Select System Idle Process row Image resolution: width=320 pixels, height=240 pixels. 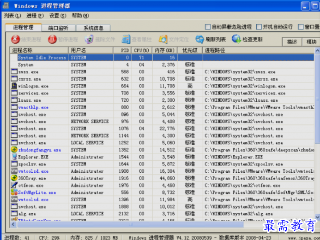pos(162,58)
